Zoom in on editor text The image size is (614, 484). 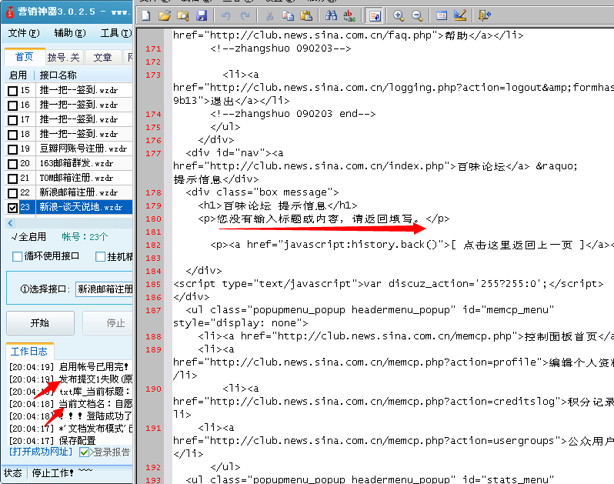399,15
